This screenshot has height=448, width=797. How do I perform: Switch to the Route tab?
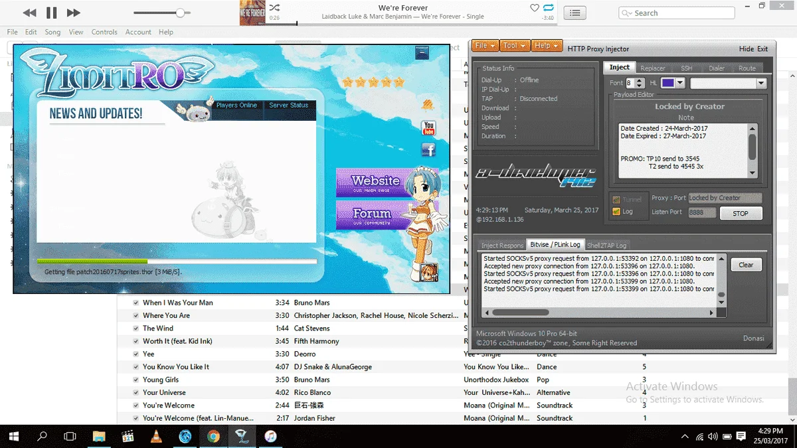(x=747, y=68)
